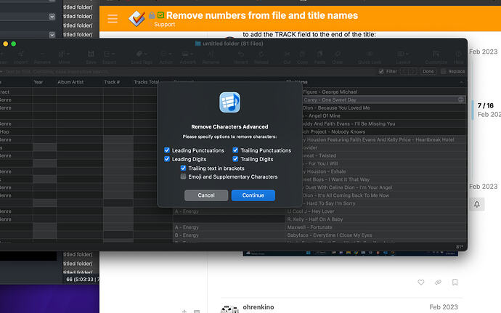Select the 'R. Kelly - Half On A Baby' row
The width and height of the screenshot is (501, 313).
tap(376, 219)
